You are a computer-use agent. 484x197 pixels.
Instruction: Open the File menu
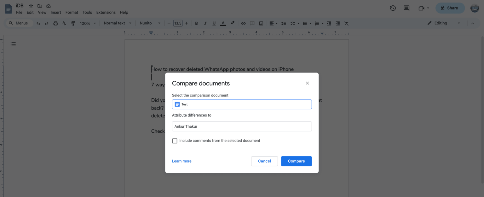tap(19, 12)
